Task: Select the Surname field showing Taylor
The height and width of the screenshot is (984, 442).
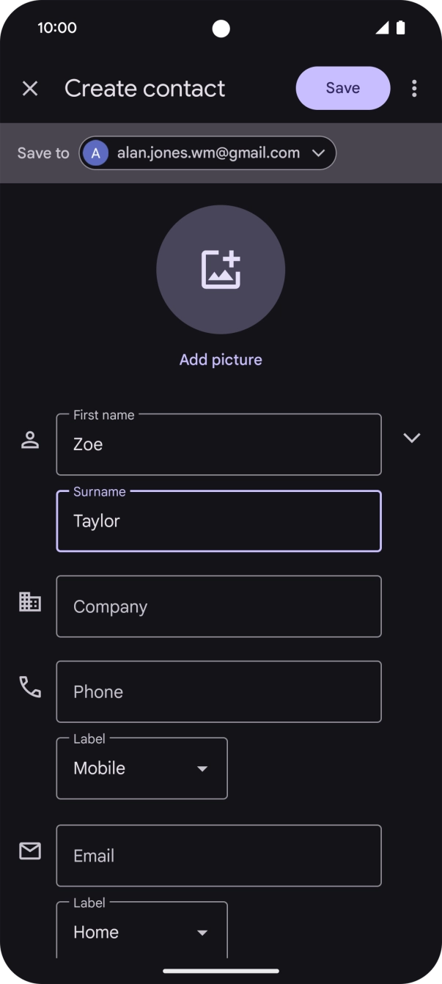Action: [x=218, y=521]
